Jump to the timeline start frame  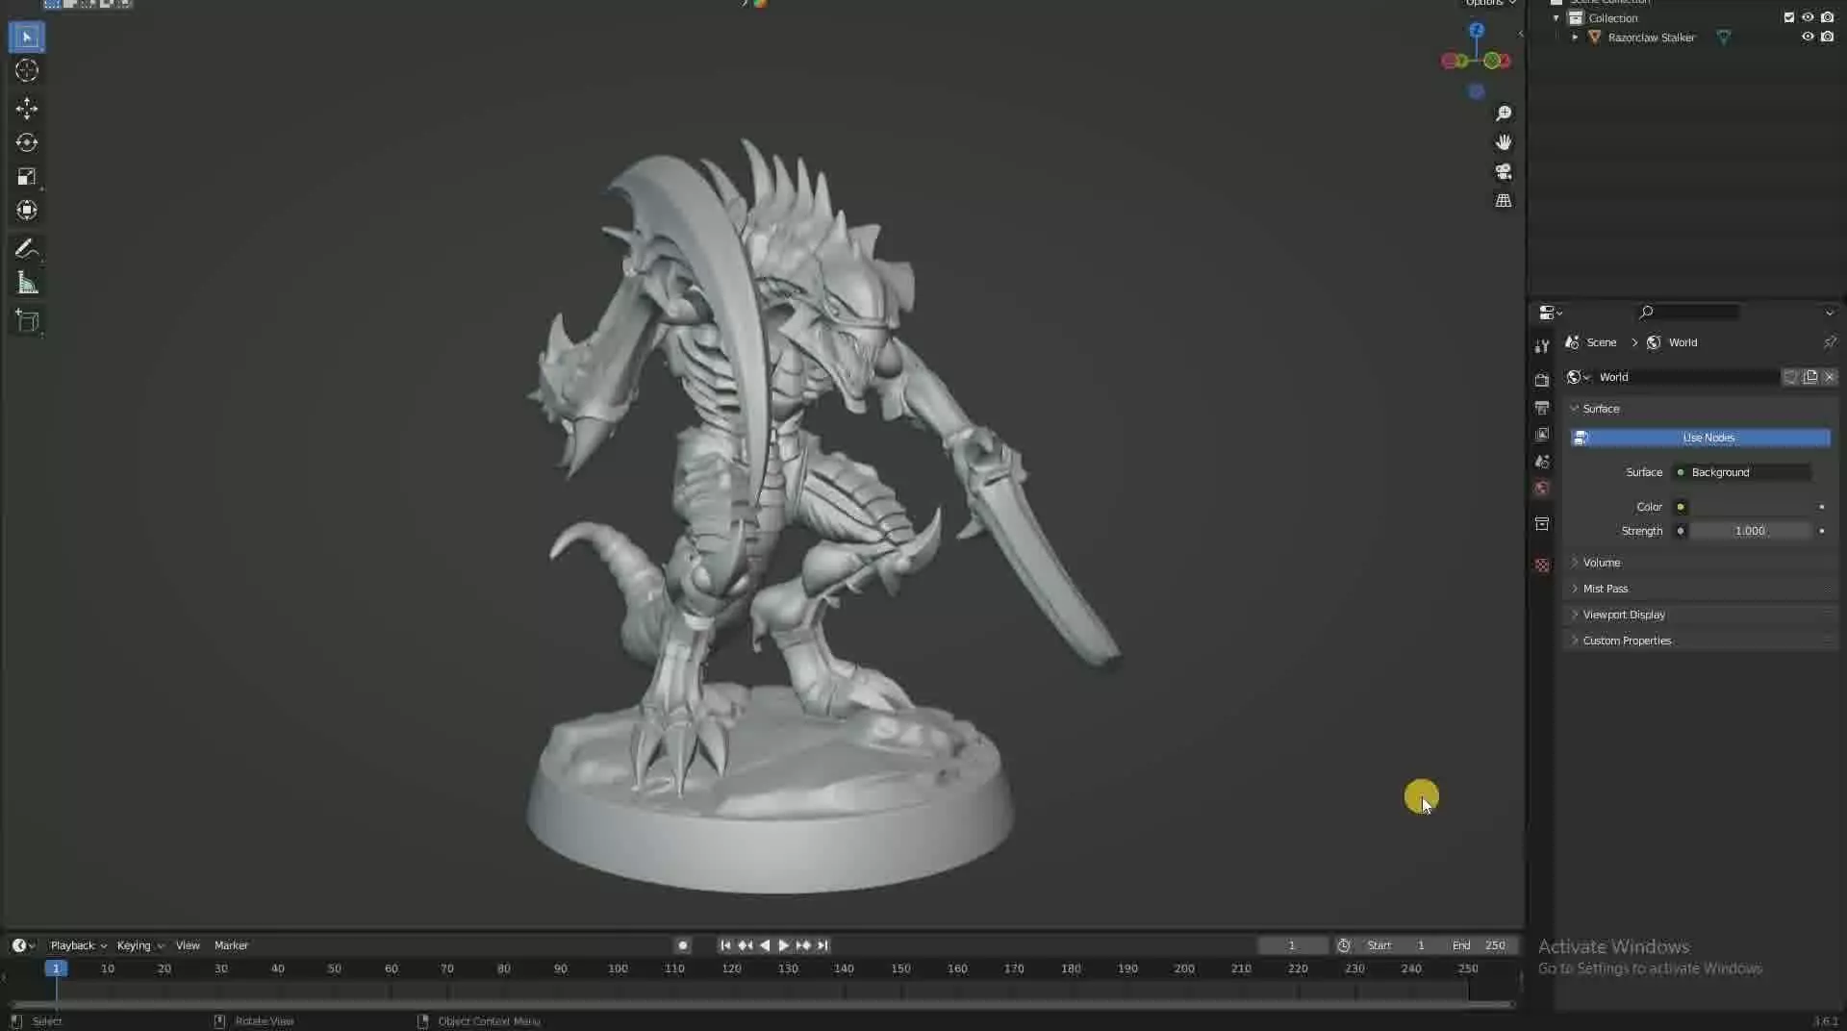click(x=725, y=945)
